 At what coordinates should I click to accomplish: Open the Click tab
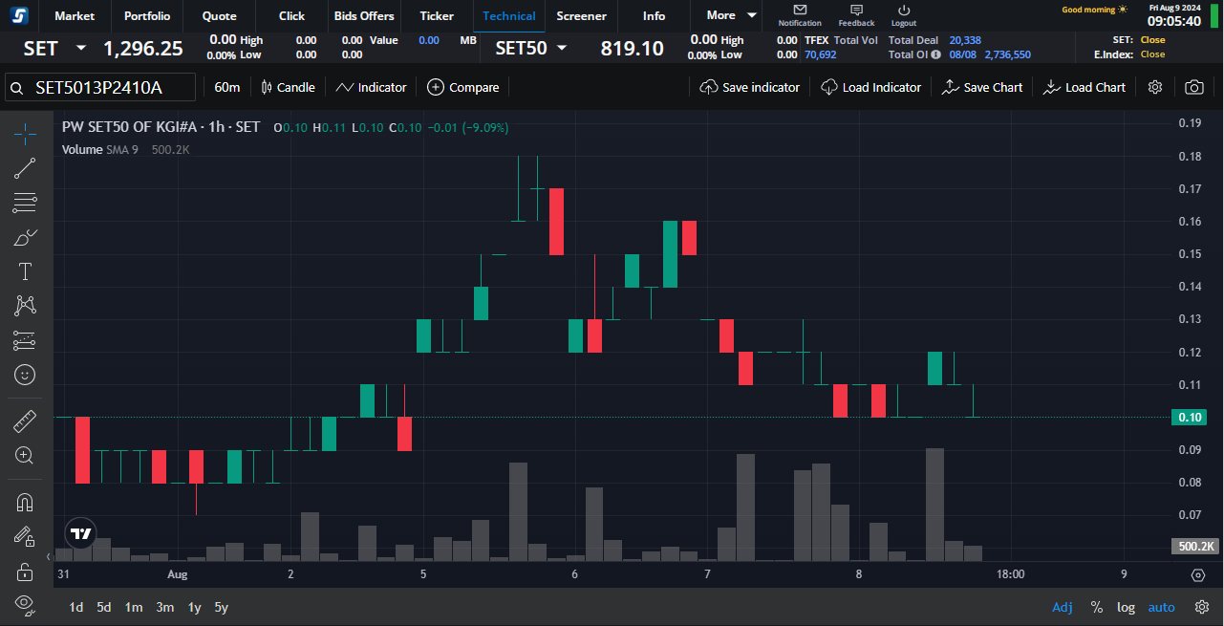click(292, 15)
